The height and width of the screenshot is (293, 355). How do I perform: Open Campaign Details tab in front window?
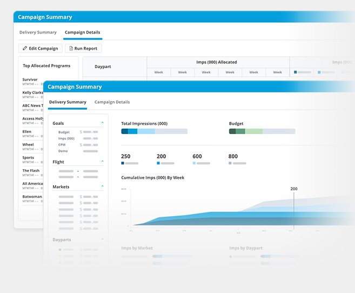112,102
